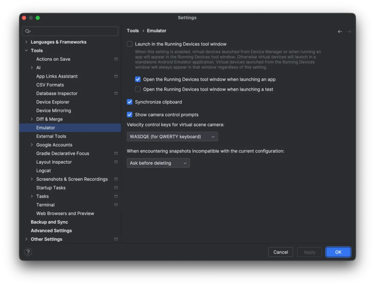Click the back navigation arrow
The image size is (375, 286).
coord(340,31)
